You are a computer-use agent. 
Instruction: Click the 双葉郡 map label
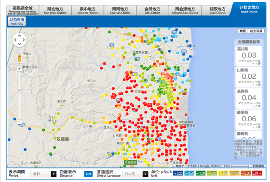pyautogui.click(x=63, y=139)
